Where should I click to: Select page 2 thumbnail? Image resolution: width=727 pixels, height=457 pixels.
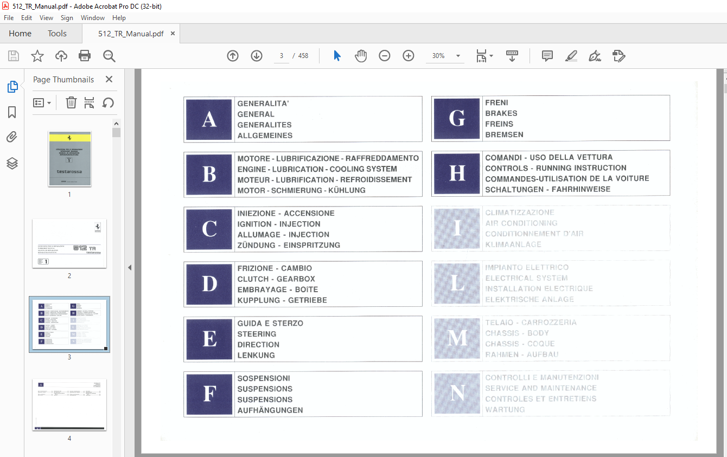(x=69, y=243)
